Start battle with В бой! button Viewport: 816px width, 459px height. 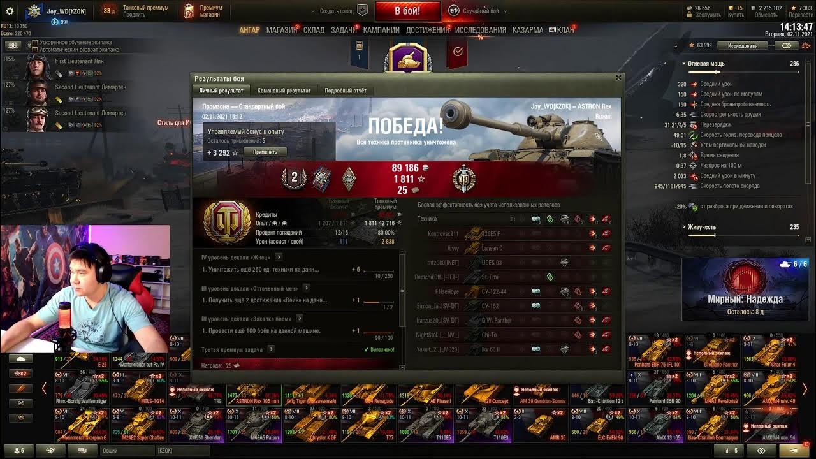407,11
